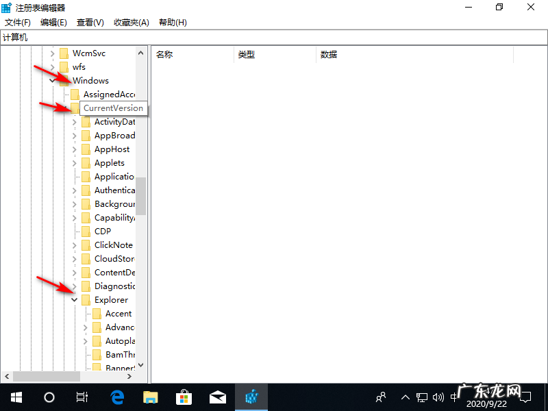
Task: Open File Explorer from the taskbar
Action: click(150, 397)
